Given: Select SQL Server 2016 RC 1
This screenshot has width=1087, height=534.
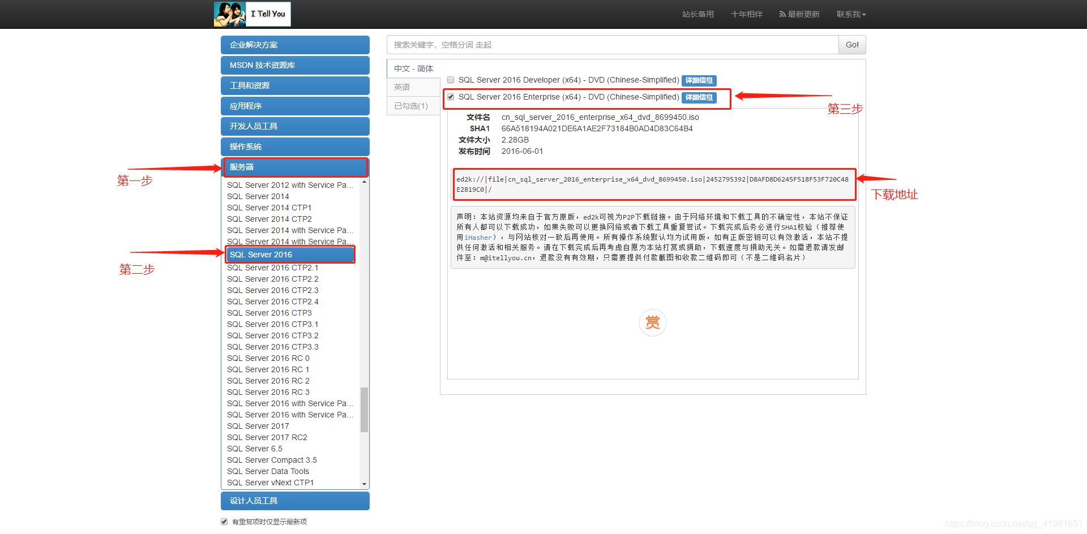Looking at the screenshot, I should click(268, 369).
